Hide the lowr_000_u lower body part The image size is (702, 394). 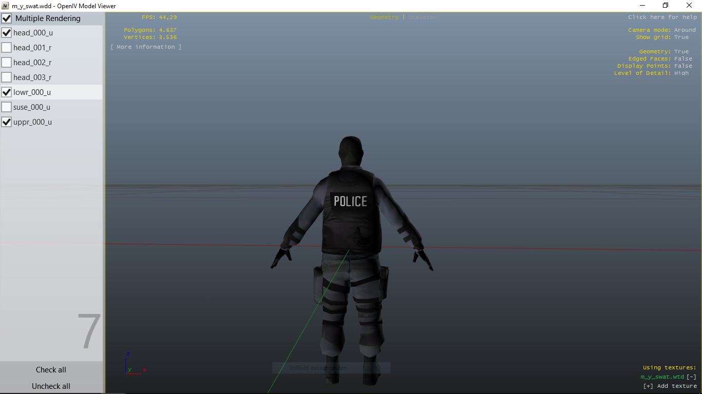[x=7, y=92]
